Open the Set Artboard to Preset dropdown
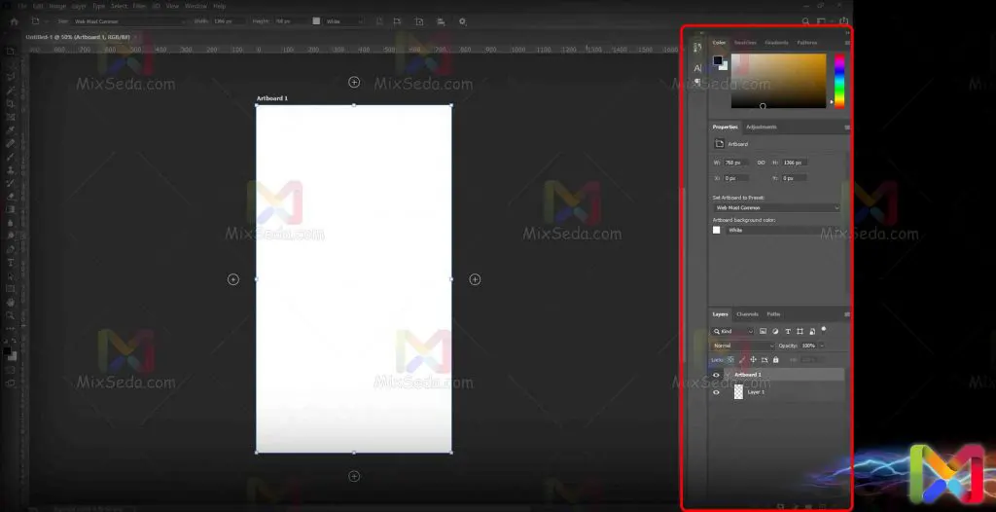The image size is (996, 512). click(776, 207)
